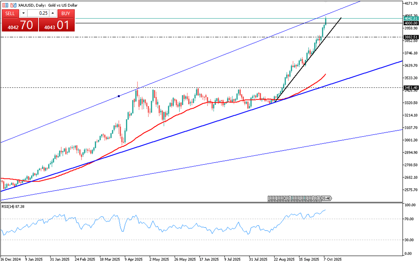Click the 0.25 volume input field
This screenshot has height=263, width=420.
[x=38, y=13]
